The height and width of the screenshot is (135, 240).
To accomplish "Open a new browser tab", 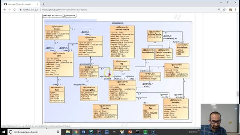I will click(43, 4).
